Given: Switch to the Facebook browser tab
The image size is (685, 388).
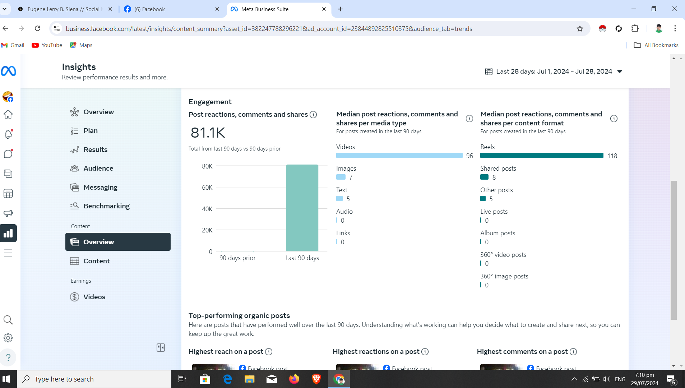Looking at the screenshot, I should pyautogui.click(x=171, y=9).
